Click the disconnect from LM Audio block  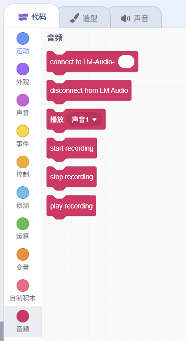tap(89, 91)
